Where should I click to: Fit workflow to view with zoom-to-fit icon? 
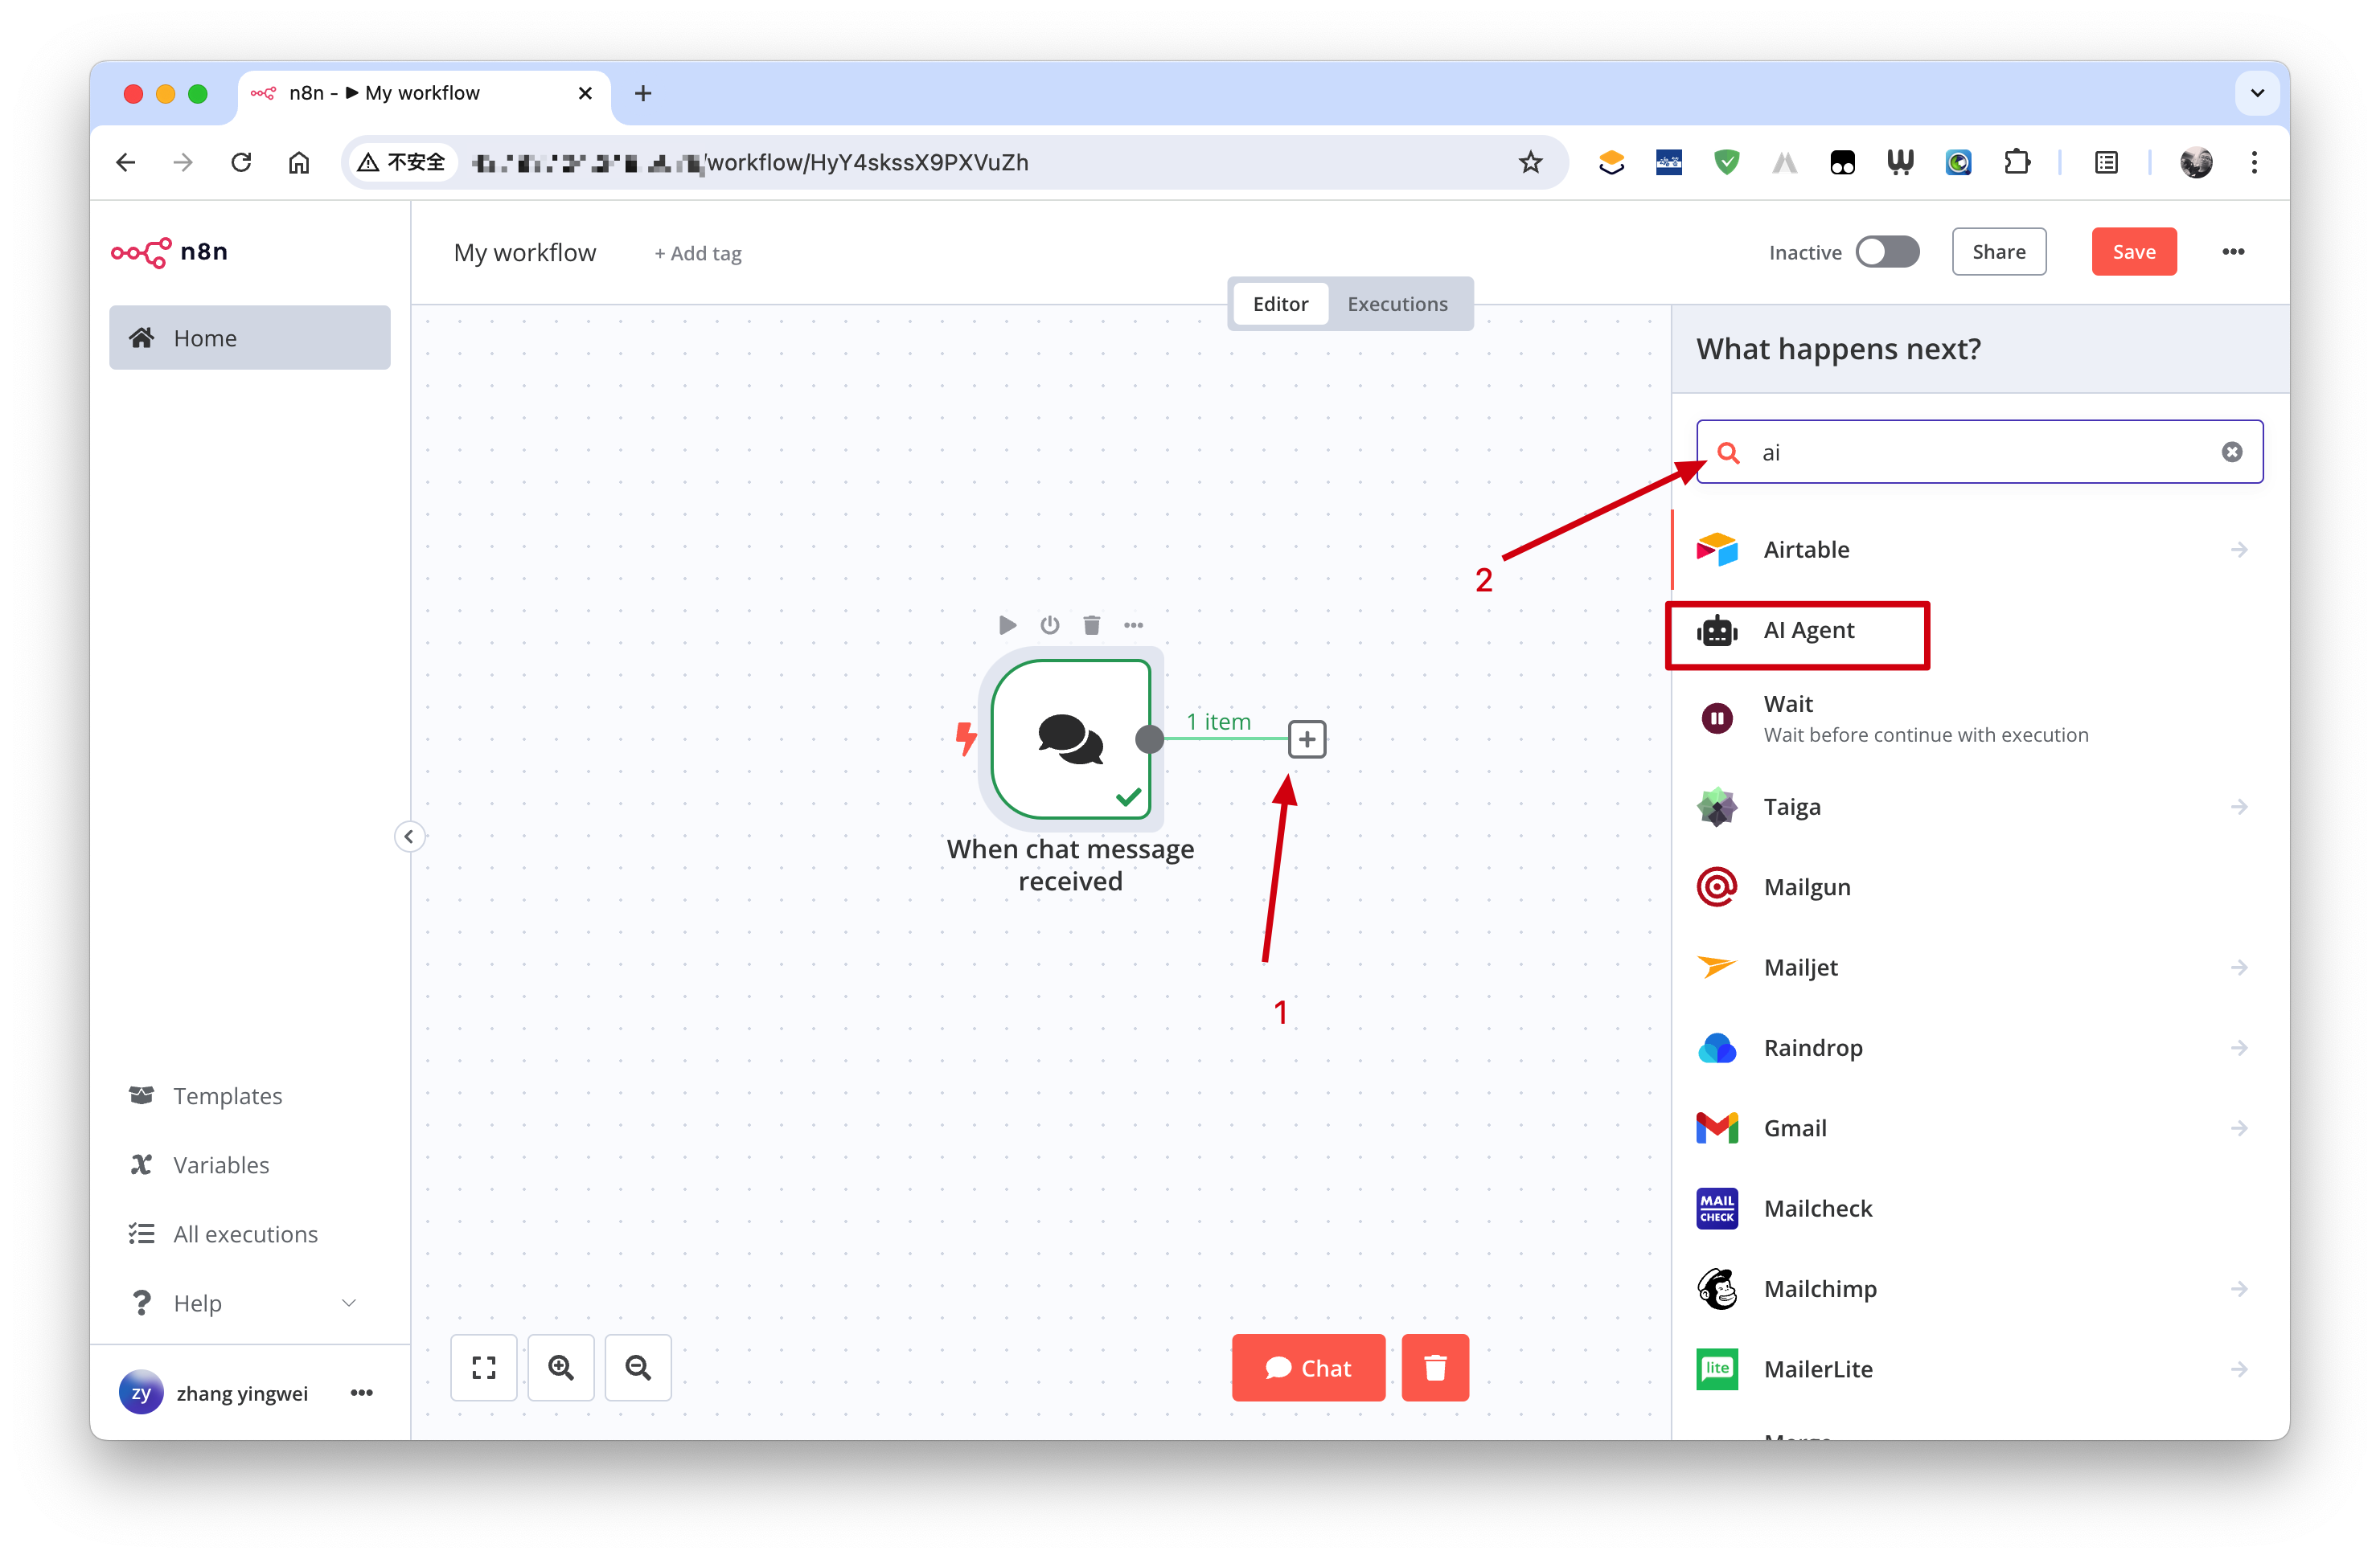(484, 1367)
